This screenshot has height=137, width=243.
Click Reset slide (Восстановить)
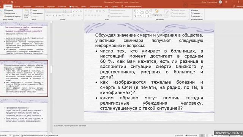click(36, 13)
